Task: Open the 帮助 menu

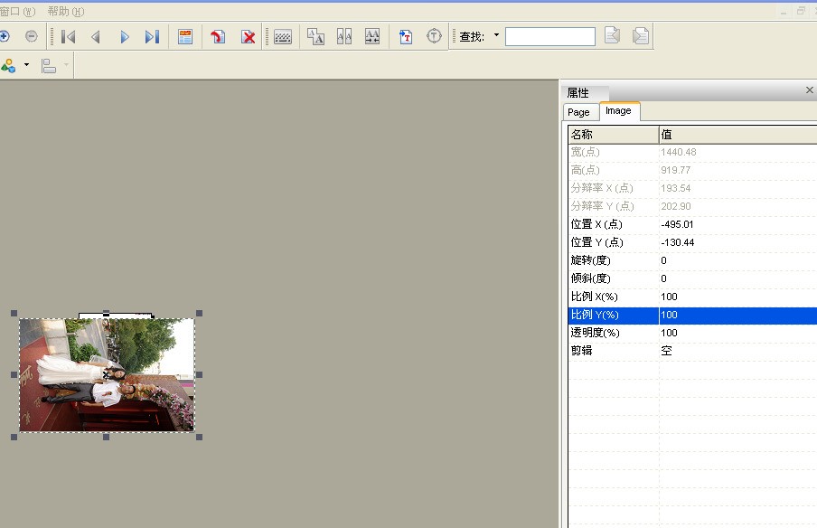Action: point(65,12)
